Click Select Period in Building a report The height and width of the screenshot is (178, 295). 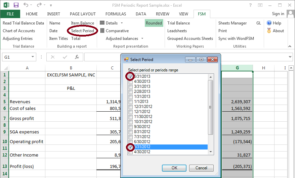[x=82, y=31]
